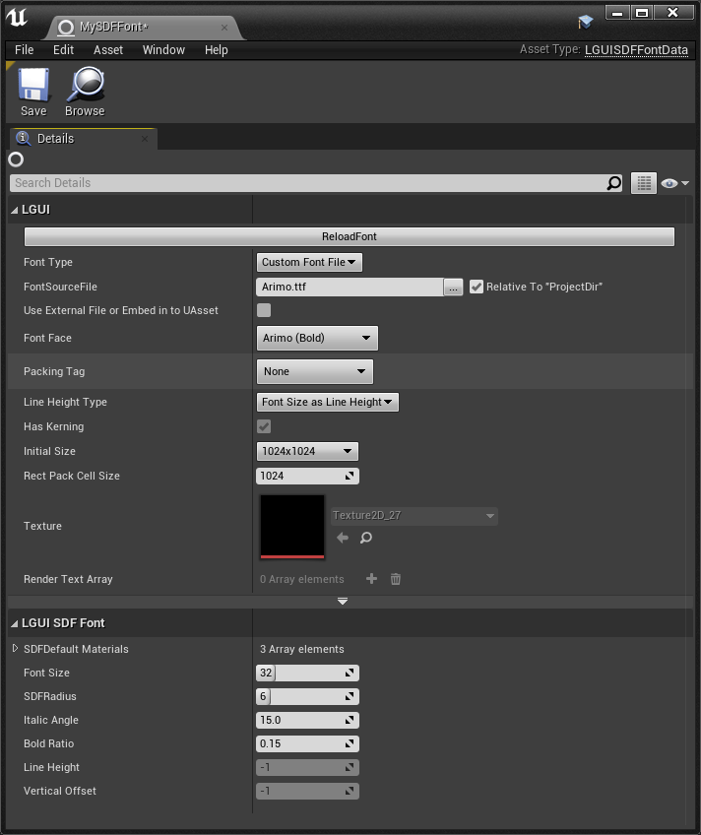The height and width of the screenshot is (835, 701).
Task: Click the Unreal Engine logo icon
Action: pyautogui.click(x=17, y=17)
